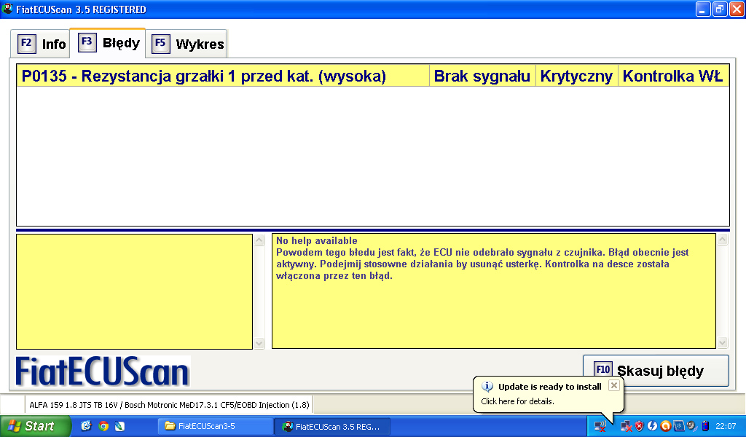Click the Skasuj błędy button
The image size is (746, 437).
pos(656,371)
